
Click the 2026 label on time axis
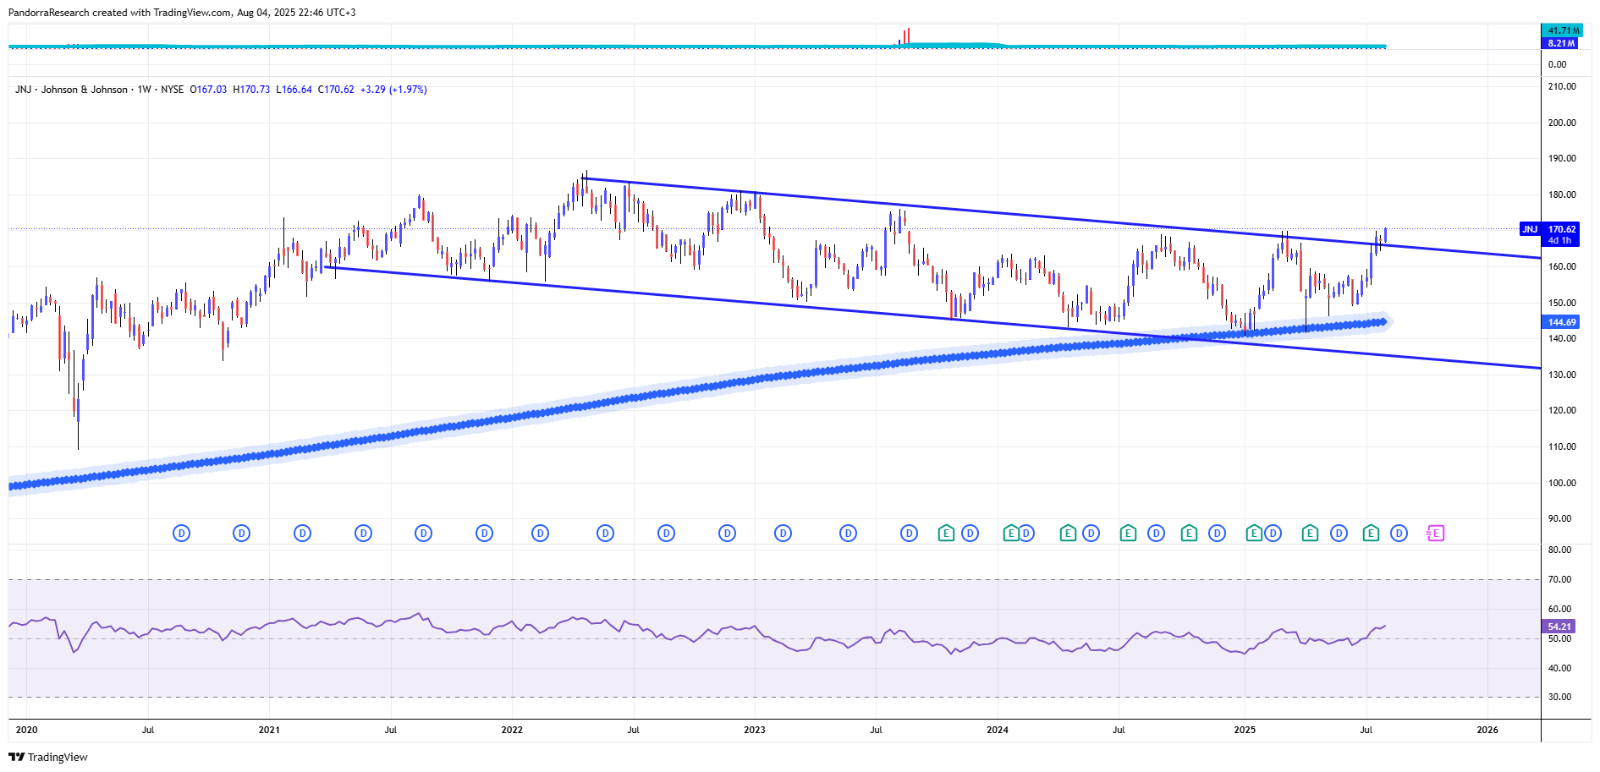point(1487,730)
